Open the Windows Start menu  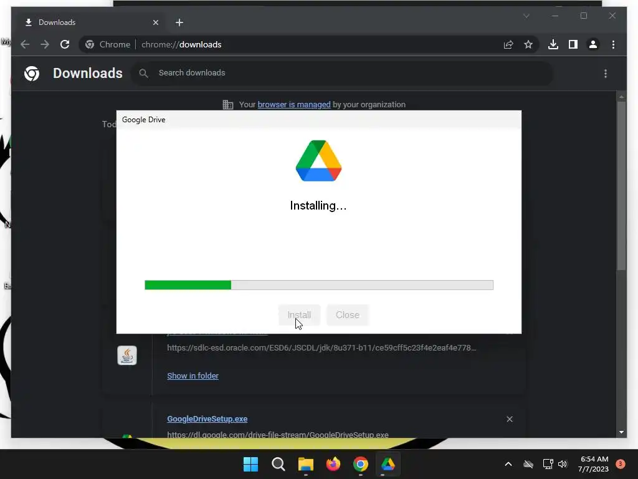point(250,464)
